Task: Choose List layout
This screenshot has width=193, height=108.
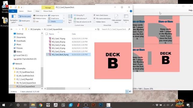Action: click(36, 21)
